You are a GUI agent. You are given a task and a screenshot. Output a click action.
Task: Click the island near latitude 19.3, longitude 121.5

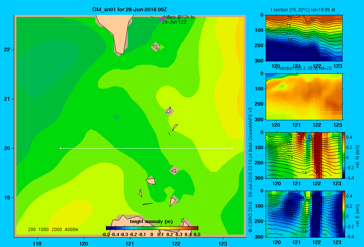point(151,181)
